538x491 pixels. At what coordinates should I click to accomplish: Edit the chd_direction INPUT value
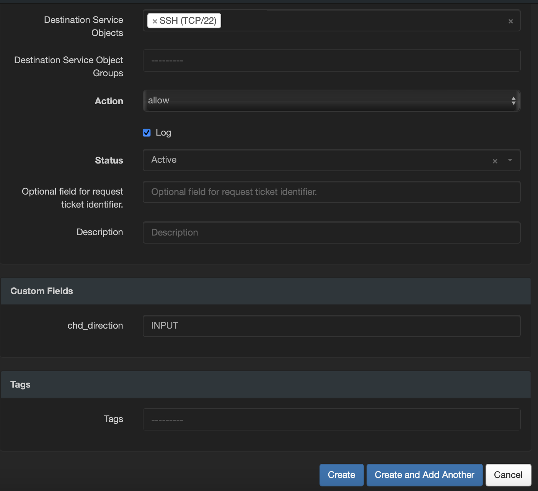(x=331, y=326)
